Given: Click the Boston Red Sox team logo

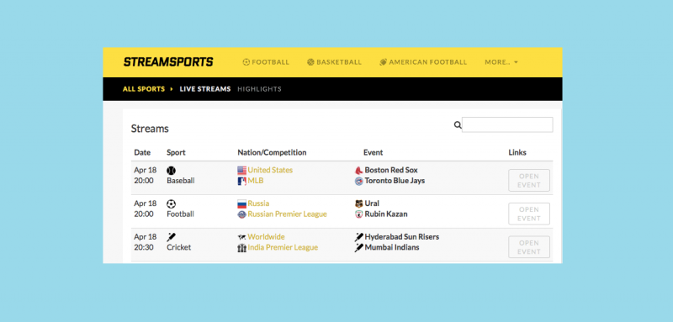Looking at the screenshot, I should pos(359,170).
